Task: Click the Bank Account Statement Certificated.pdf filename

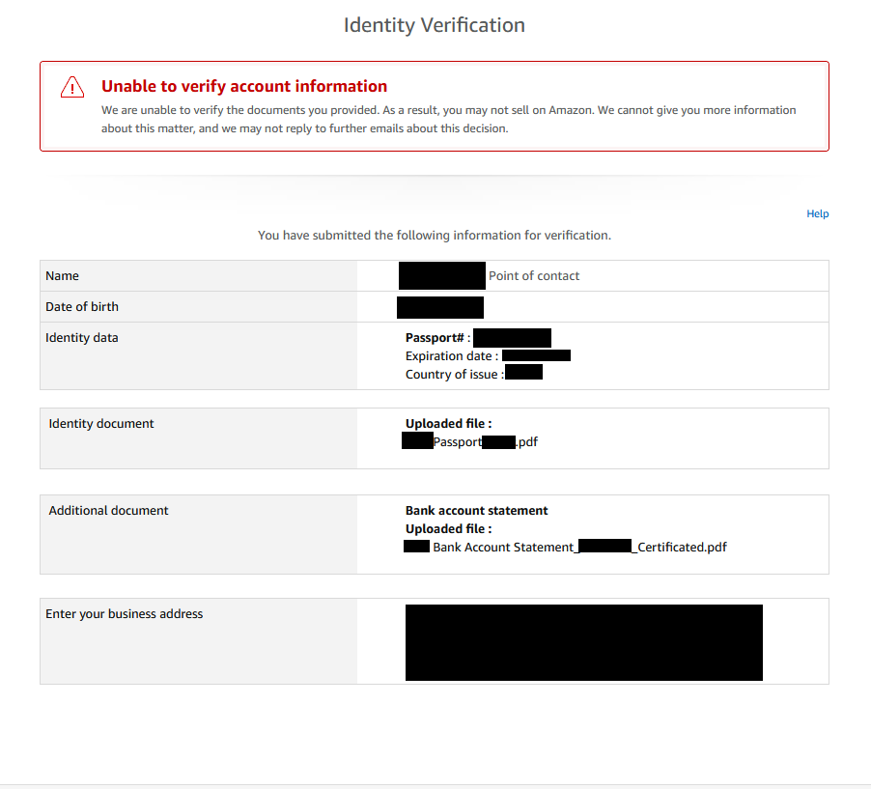Action: pyautogui.click(x=565, y=547)
